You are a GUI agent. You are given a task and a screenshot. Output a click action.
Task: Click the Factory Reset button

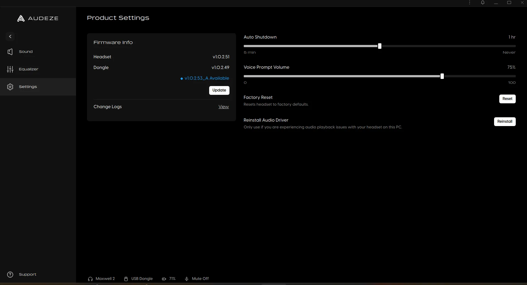click(x=508, y=99)
